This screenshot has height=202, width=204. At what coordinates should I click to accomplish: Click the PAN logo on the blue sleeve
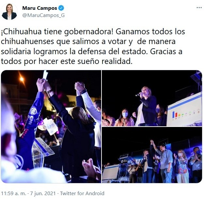coord(34,112)
